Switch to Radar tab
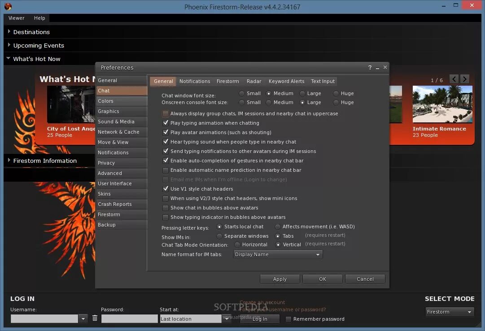Image resolution: width=485 pixels, height=331 pixels. tap(254, 81)
